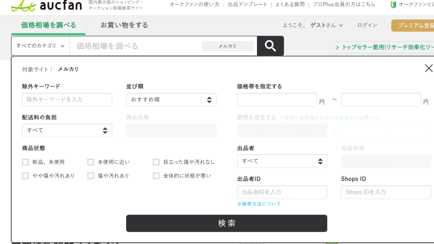Click the 除外キーワード input field
Screen dimensions: 434x244
(x=67, y=100)
